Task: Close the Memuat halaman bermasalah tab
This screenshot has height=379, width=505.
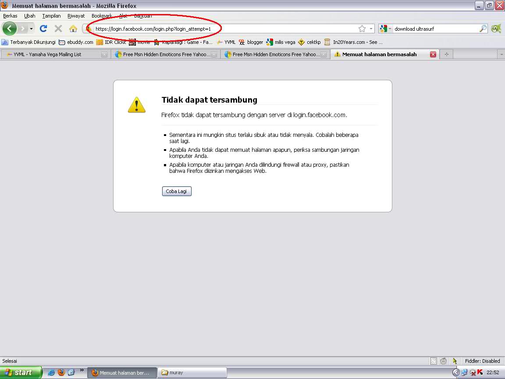Action: pyautogui.click(x=433, y=54)
